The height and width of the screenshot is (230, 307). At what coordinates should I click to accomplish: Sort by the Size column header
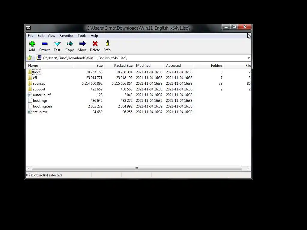tap(89, 66)
